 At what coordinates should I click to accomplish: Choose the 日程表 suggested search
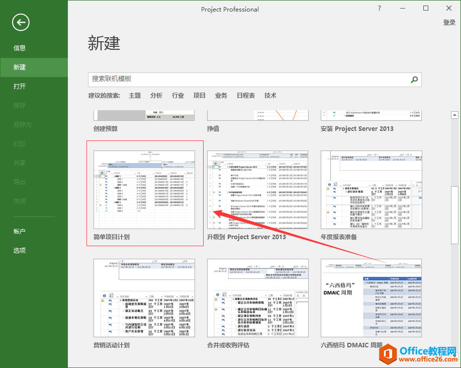246,95
